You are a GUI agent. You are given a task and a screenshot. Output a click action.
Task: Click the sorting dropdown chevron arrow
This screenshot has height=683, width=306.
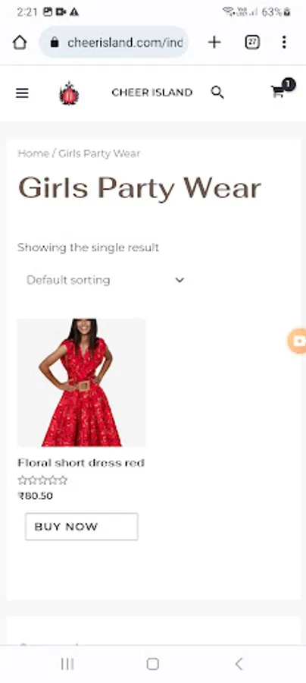[x=180, y=280]
